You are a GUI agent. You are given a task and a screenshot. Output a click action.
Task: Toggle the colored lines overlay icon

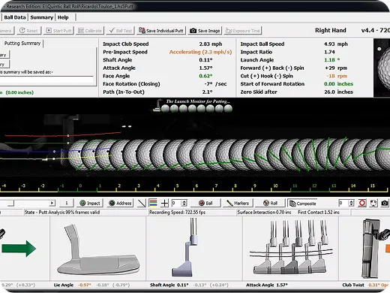(x=153, y=203)
